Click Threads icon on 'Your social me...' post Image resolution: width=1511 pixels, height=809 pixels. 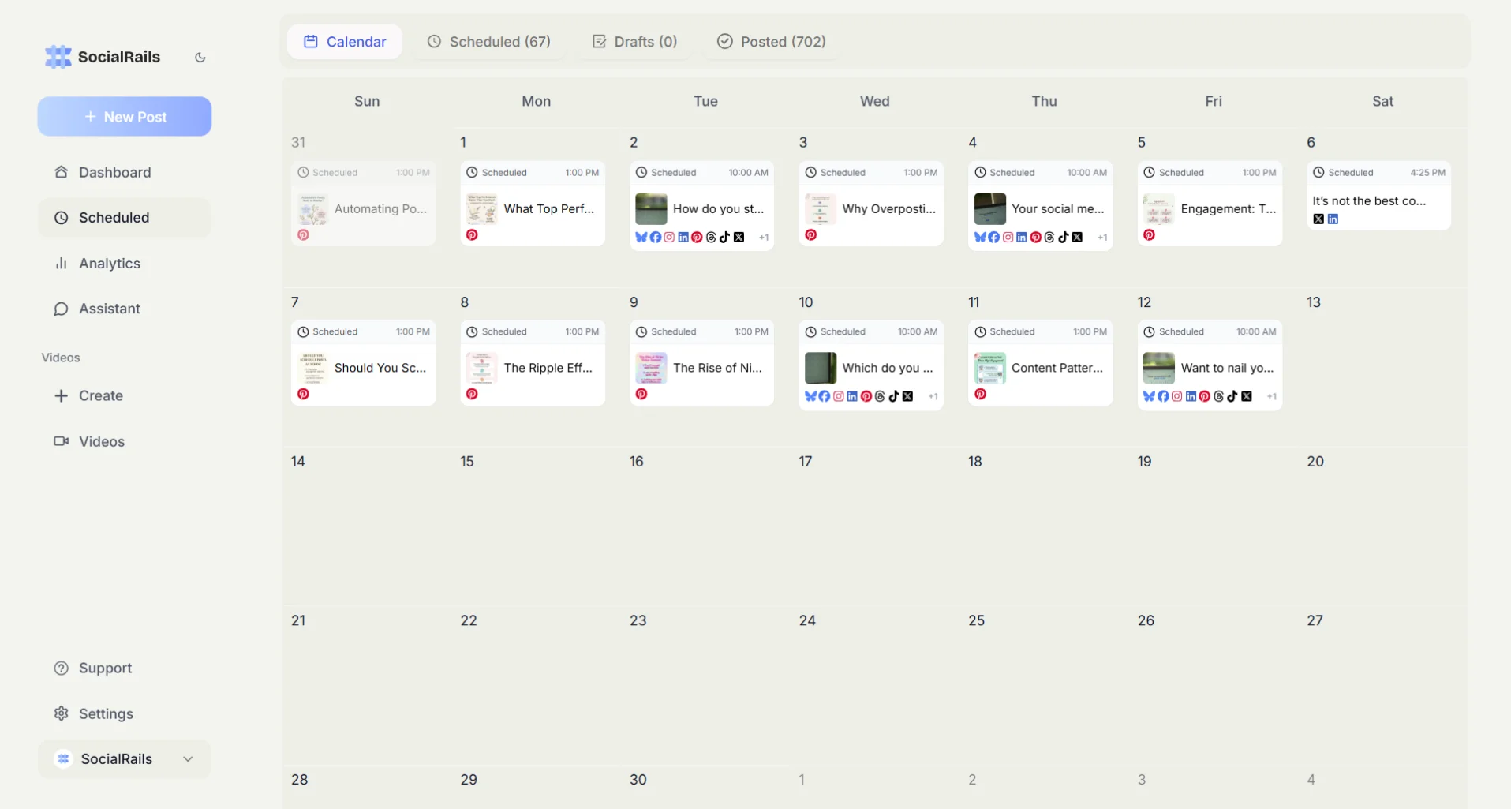[x=1049, y=238]
